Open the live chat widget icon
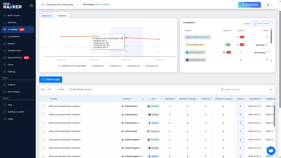Screen dimensions: 281x158 click(x=271, y=151)
